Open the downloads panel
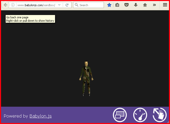The height and width of the screenshot is (124, 170). [136, 5]
